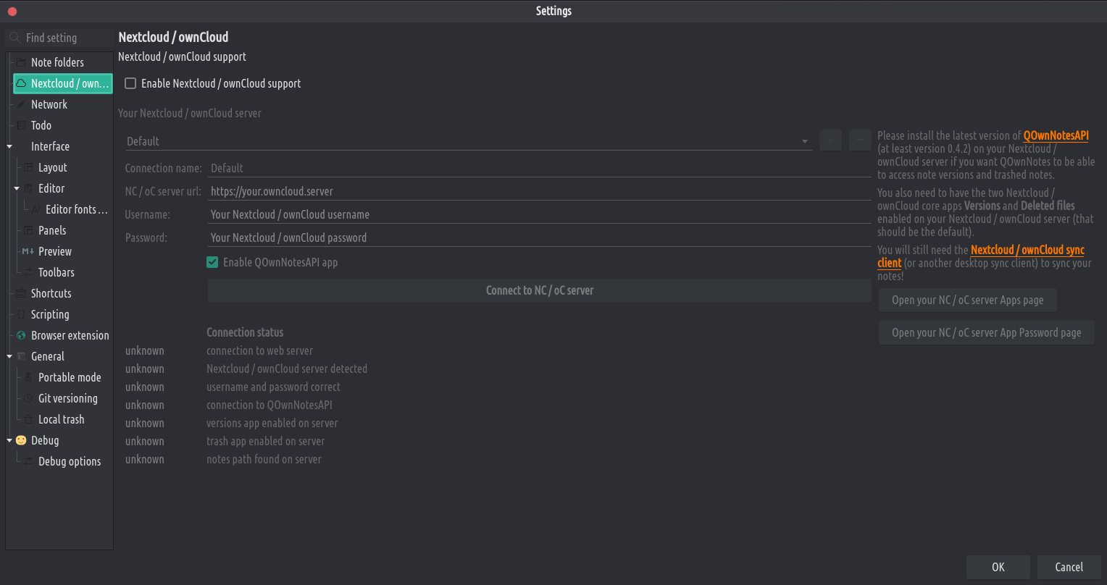Click the Network settings icon

21,104
